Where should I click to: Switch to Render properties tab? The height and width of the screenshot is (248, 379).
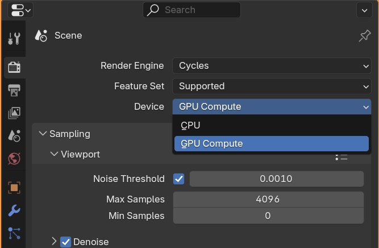click(x=14, y=67)
